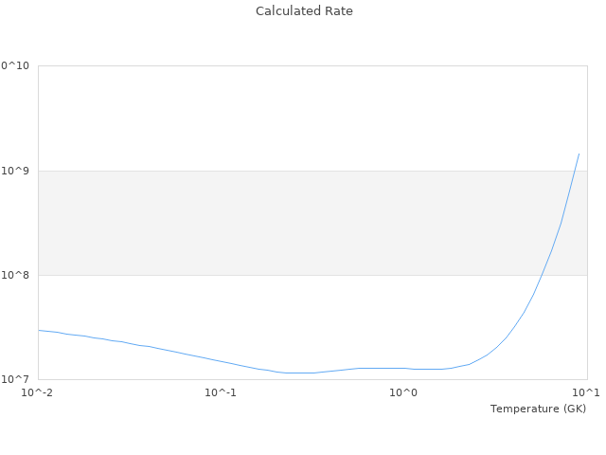
Task: Click the "Calculated Rate" chart title
Action: (x=303, y=11)
